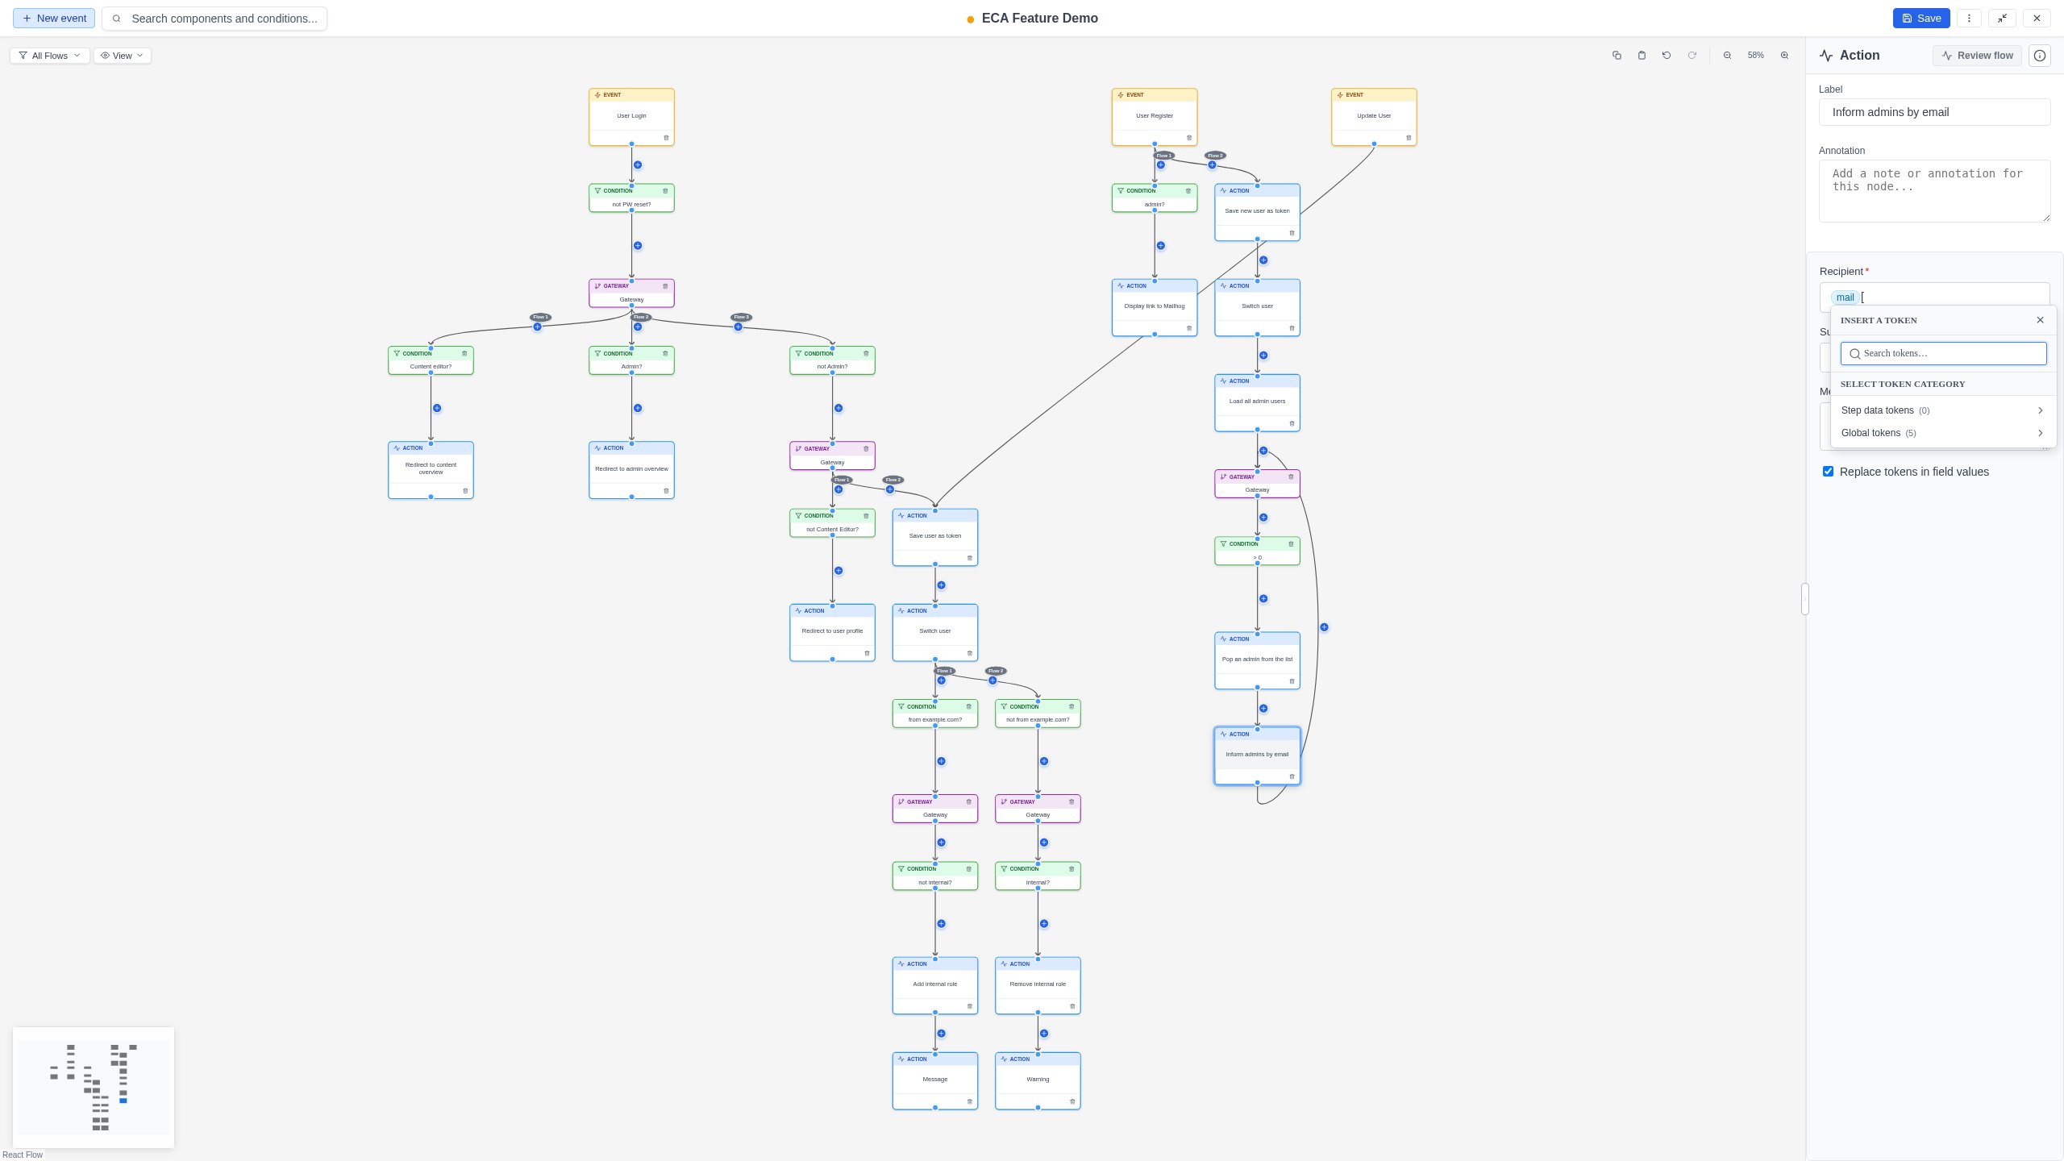Viewport: 2064px width, 1161px height.
Task: Select the 'not Content Editor?' condition node
Action: [x=832, y=522]
